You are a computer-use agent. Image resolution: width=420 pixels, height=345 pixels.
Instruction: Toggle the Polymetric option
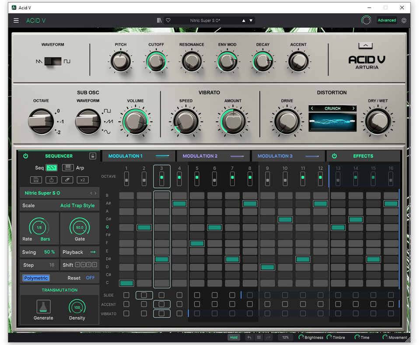tap(36, 278)
